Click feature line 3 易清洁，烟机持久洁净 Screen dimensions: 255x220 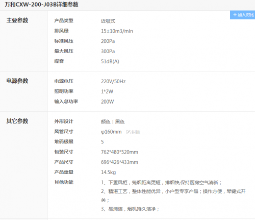point(130,209)
